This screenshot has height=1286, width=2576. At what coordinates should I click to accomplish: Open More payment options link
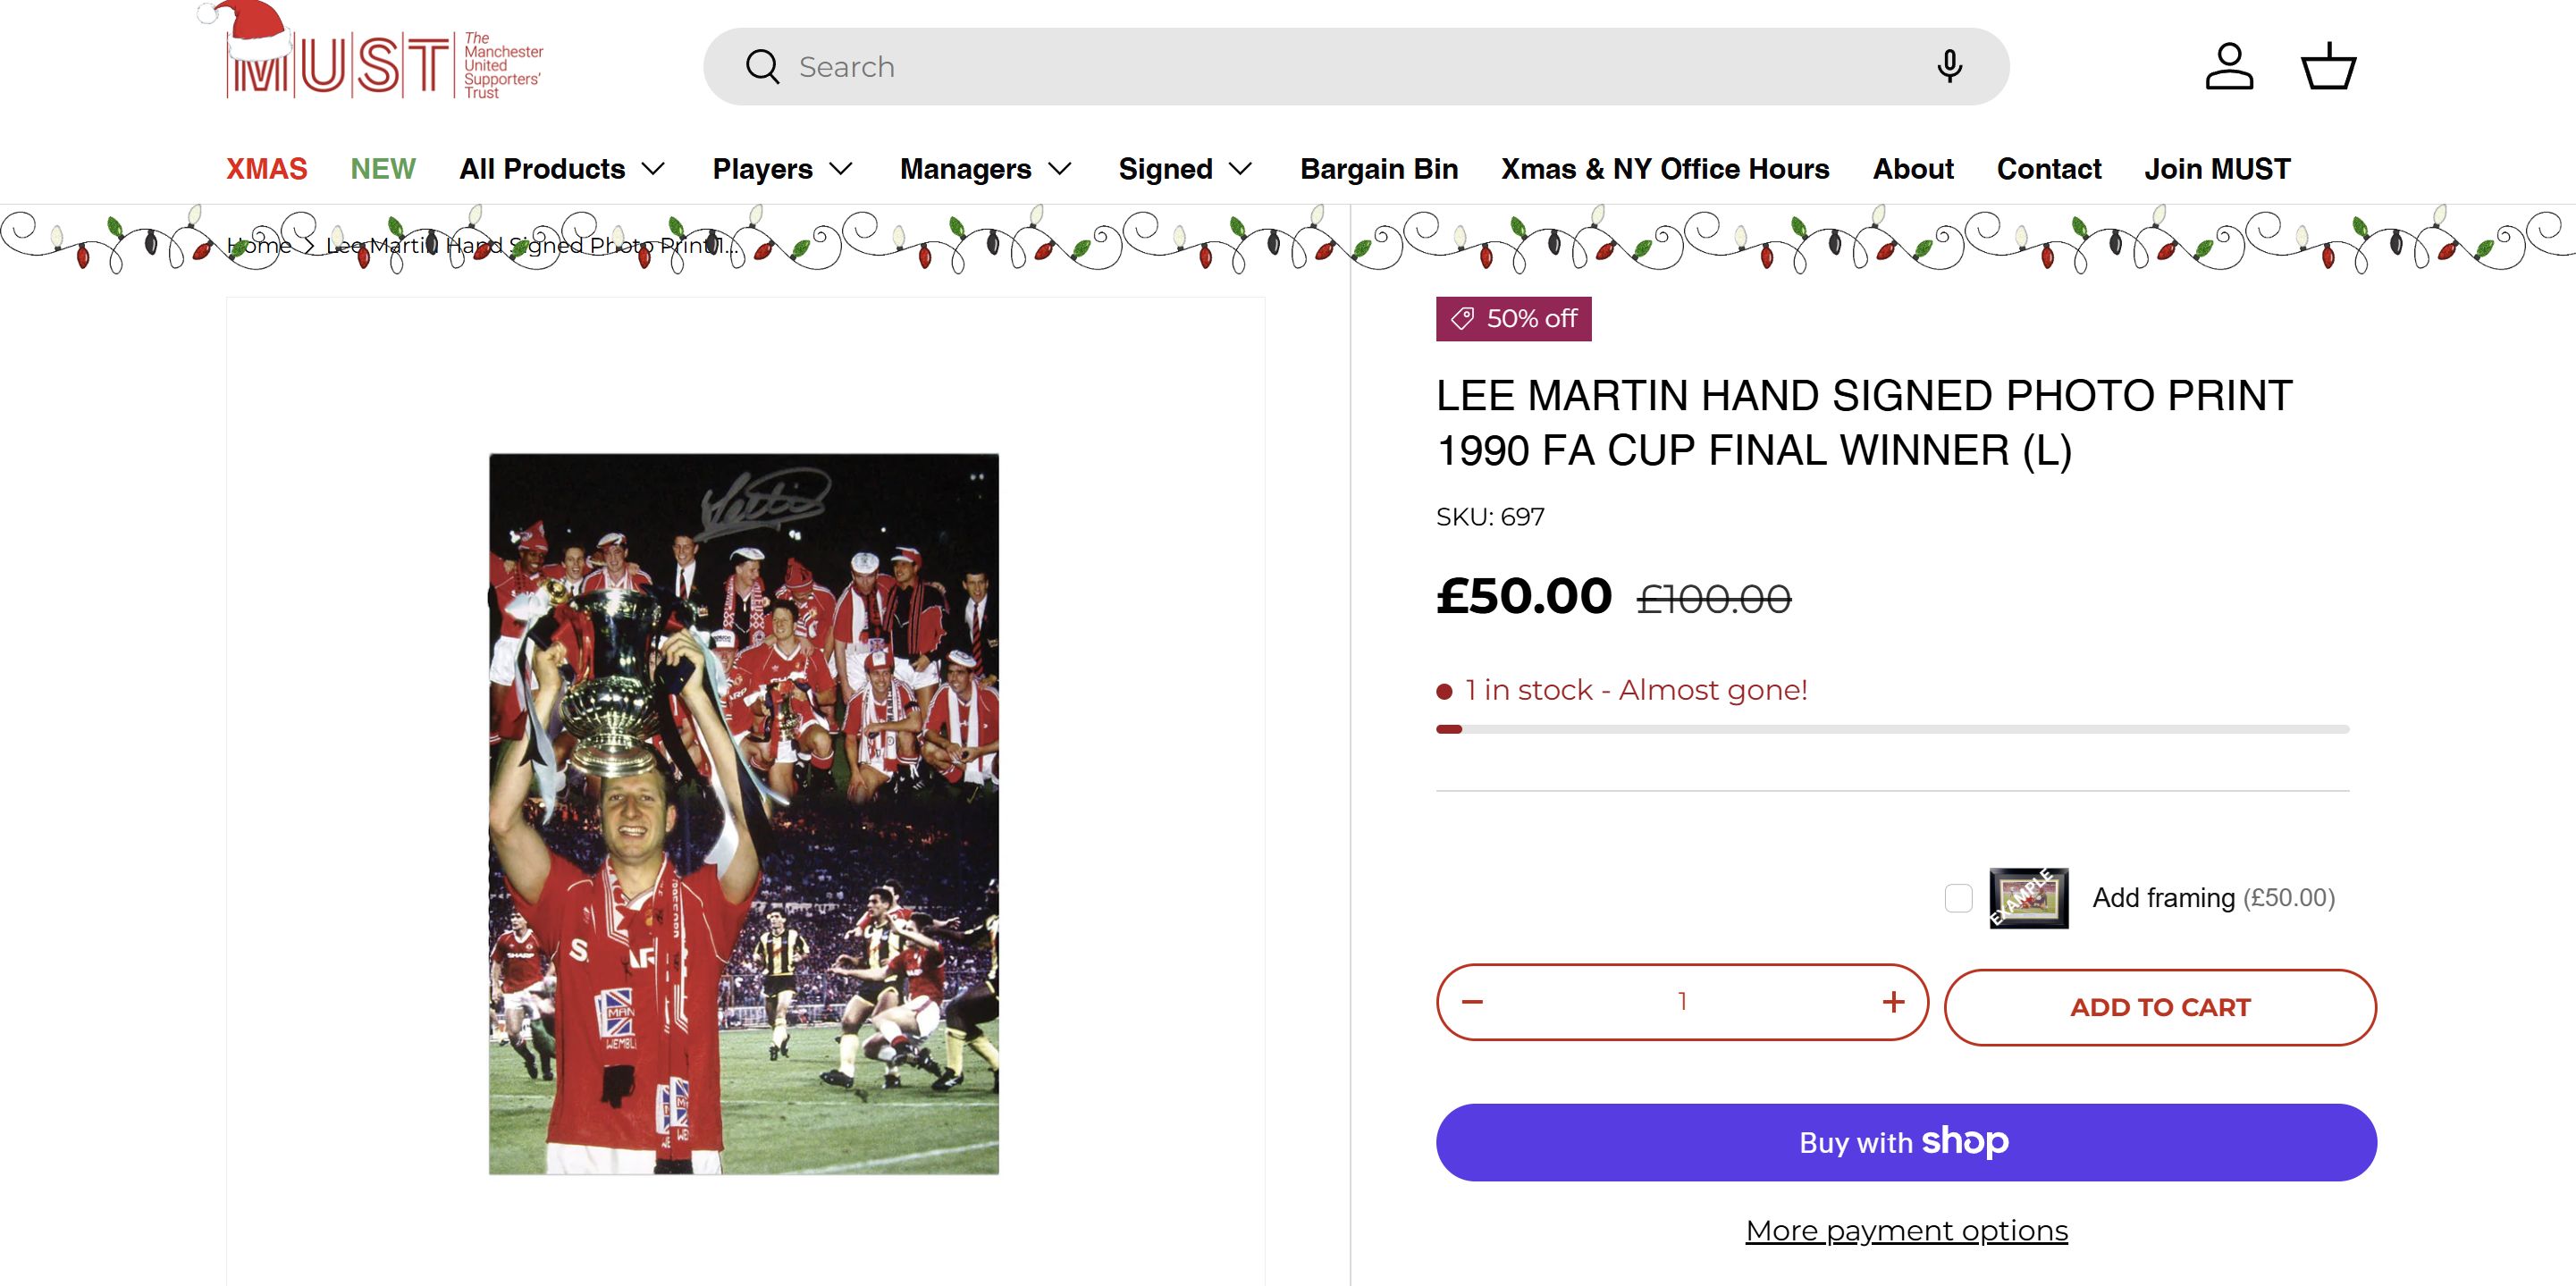coord(1906,1231)
